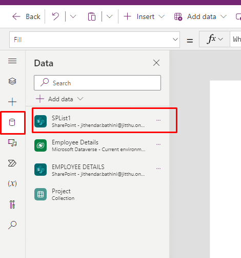Click the Project collection table icon
Viewport: 241px width, 258px height.
point(41,194)
